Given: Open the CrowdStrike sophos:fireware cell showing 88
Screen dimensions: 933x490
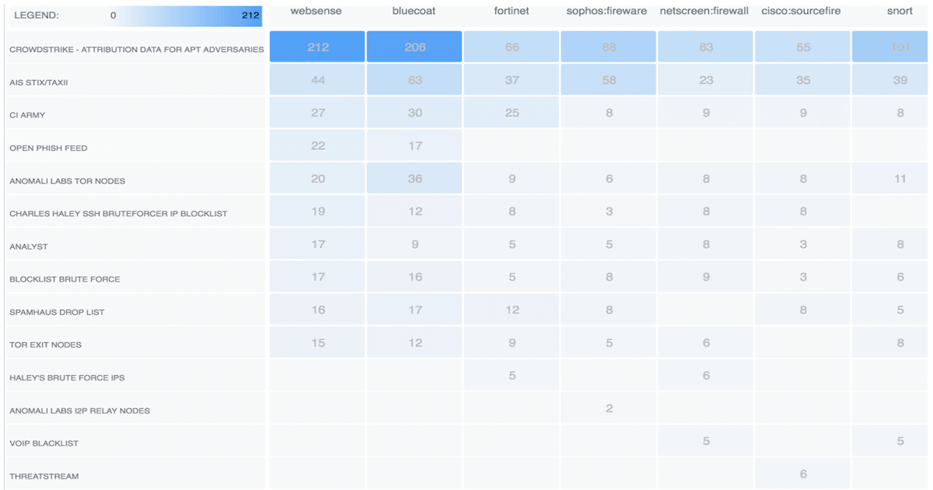Looking at the screenshot, I should (609, 47).
